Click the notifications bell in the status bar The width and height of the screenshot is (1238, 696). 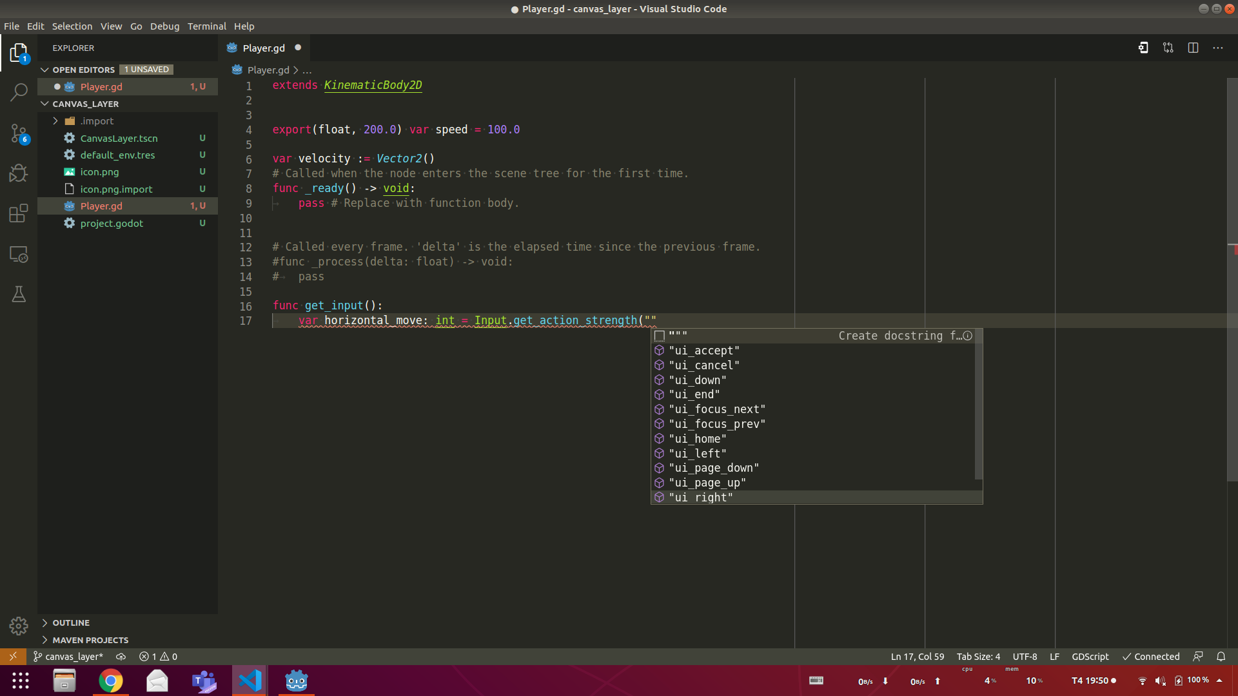pos(1221,656)
